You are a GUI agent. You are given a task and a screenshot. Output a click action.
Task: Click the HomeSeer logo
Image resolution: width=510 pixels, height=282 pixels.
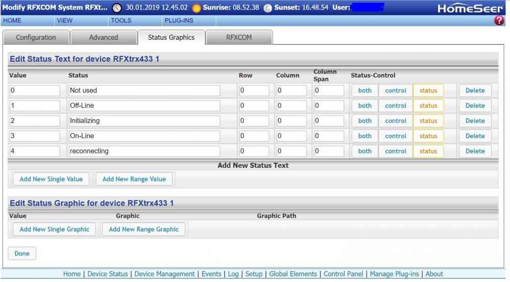pos(470,8)
